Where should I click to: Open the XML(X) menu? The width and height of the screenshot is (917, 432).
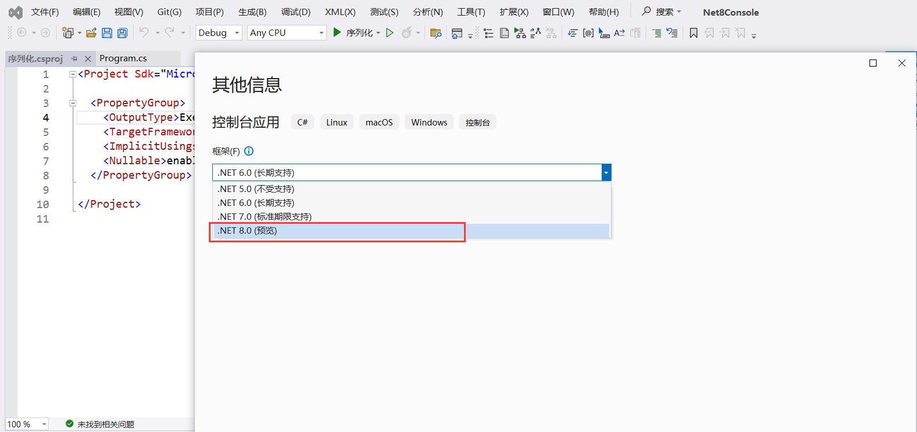[x=340, y=12]
